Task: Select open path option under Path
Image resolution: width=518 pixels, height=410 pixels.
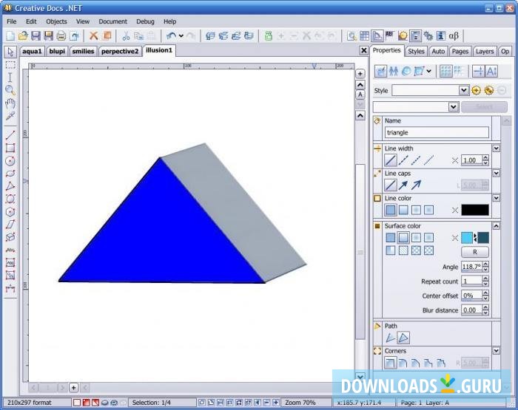Action: (391, 338)
